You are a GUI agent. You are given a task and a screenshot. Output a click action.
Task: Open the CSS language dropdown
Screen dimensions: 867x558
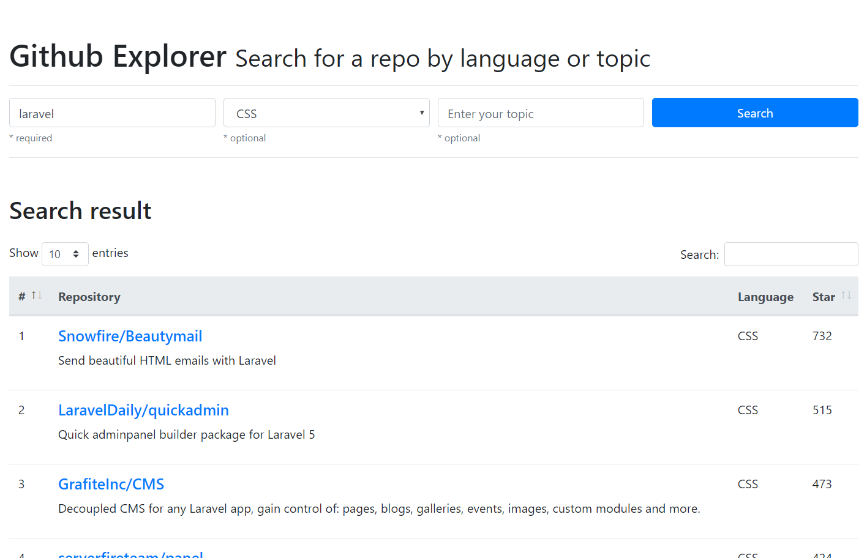click(326, 113)
